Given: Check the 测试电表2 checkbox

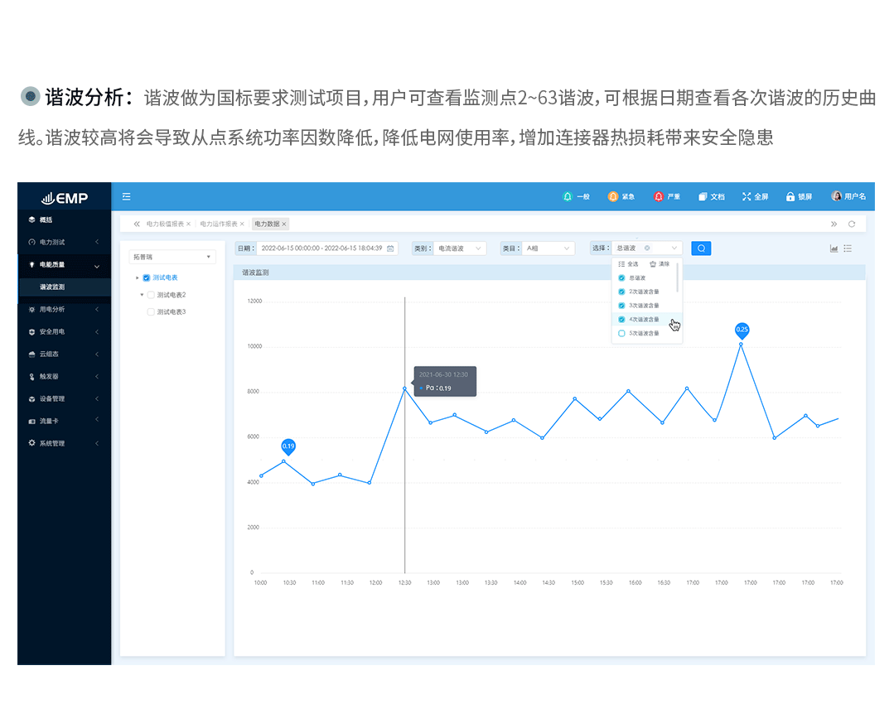Looking at the screenshot, I should [151, 295].
